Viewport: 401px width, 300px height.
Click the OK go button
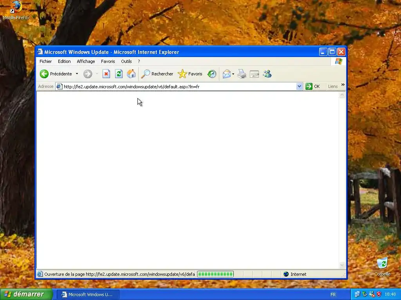point(313,86)
